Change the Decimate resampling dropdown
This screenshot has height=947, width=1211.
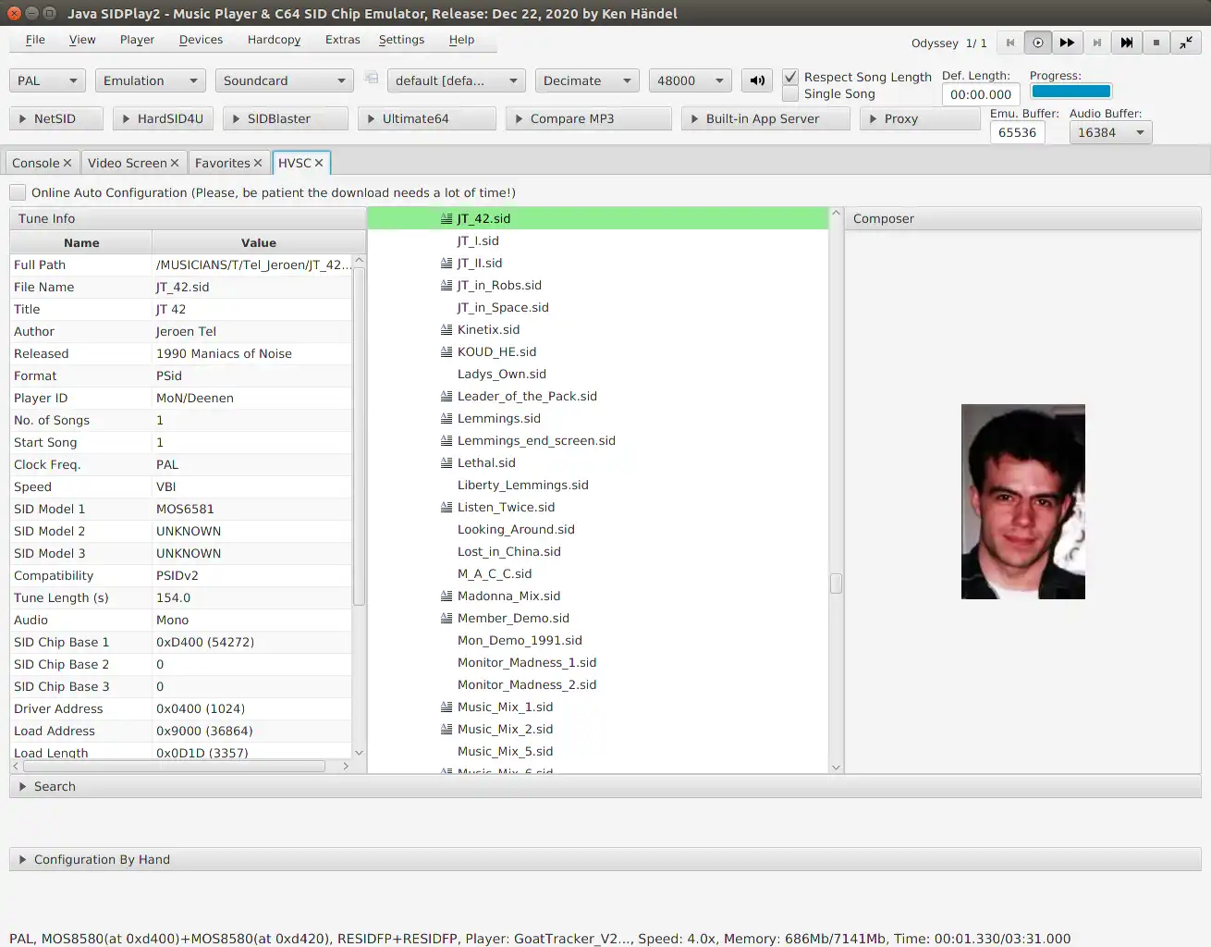pyautogui.click(x=586, y=80)
